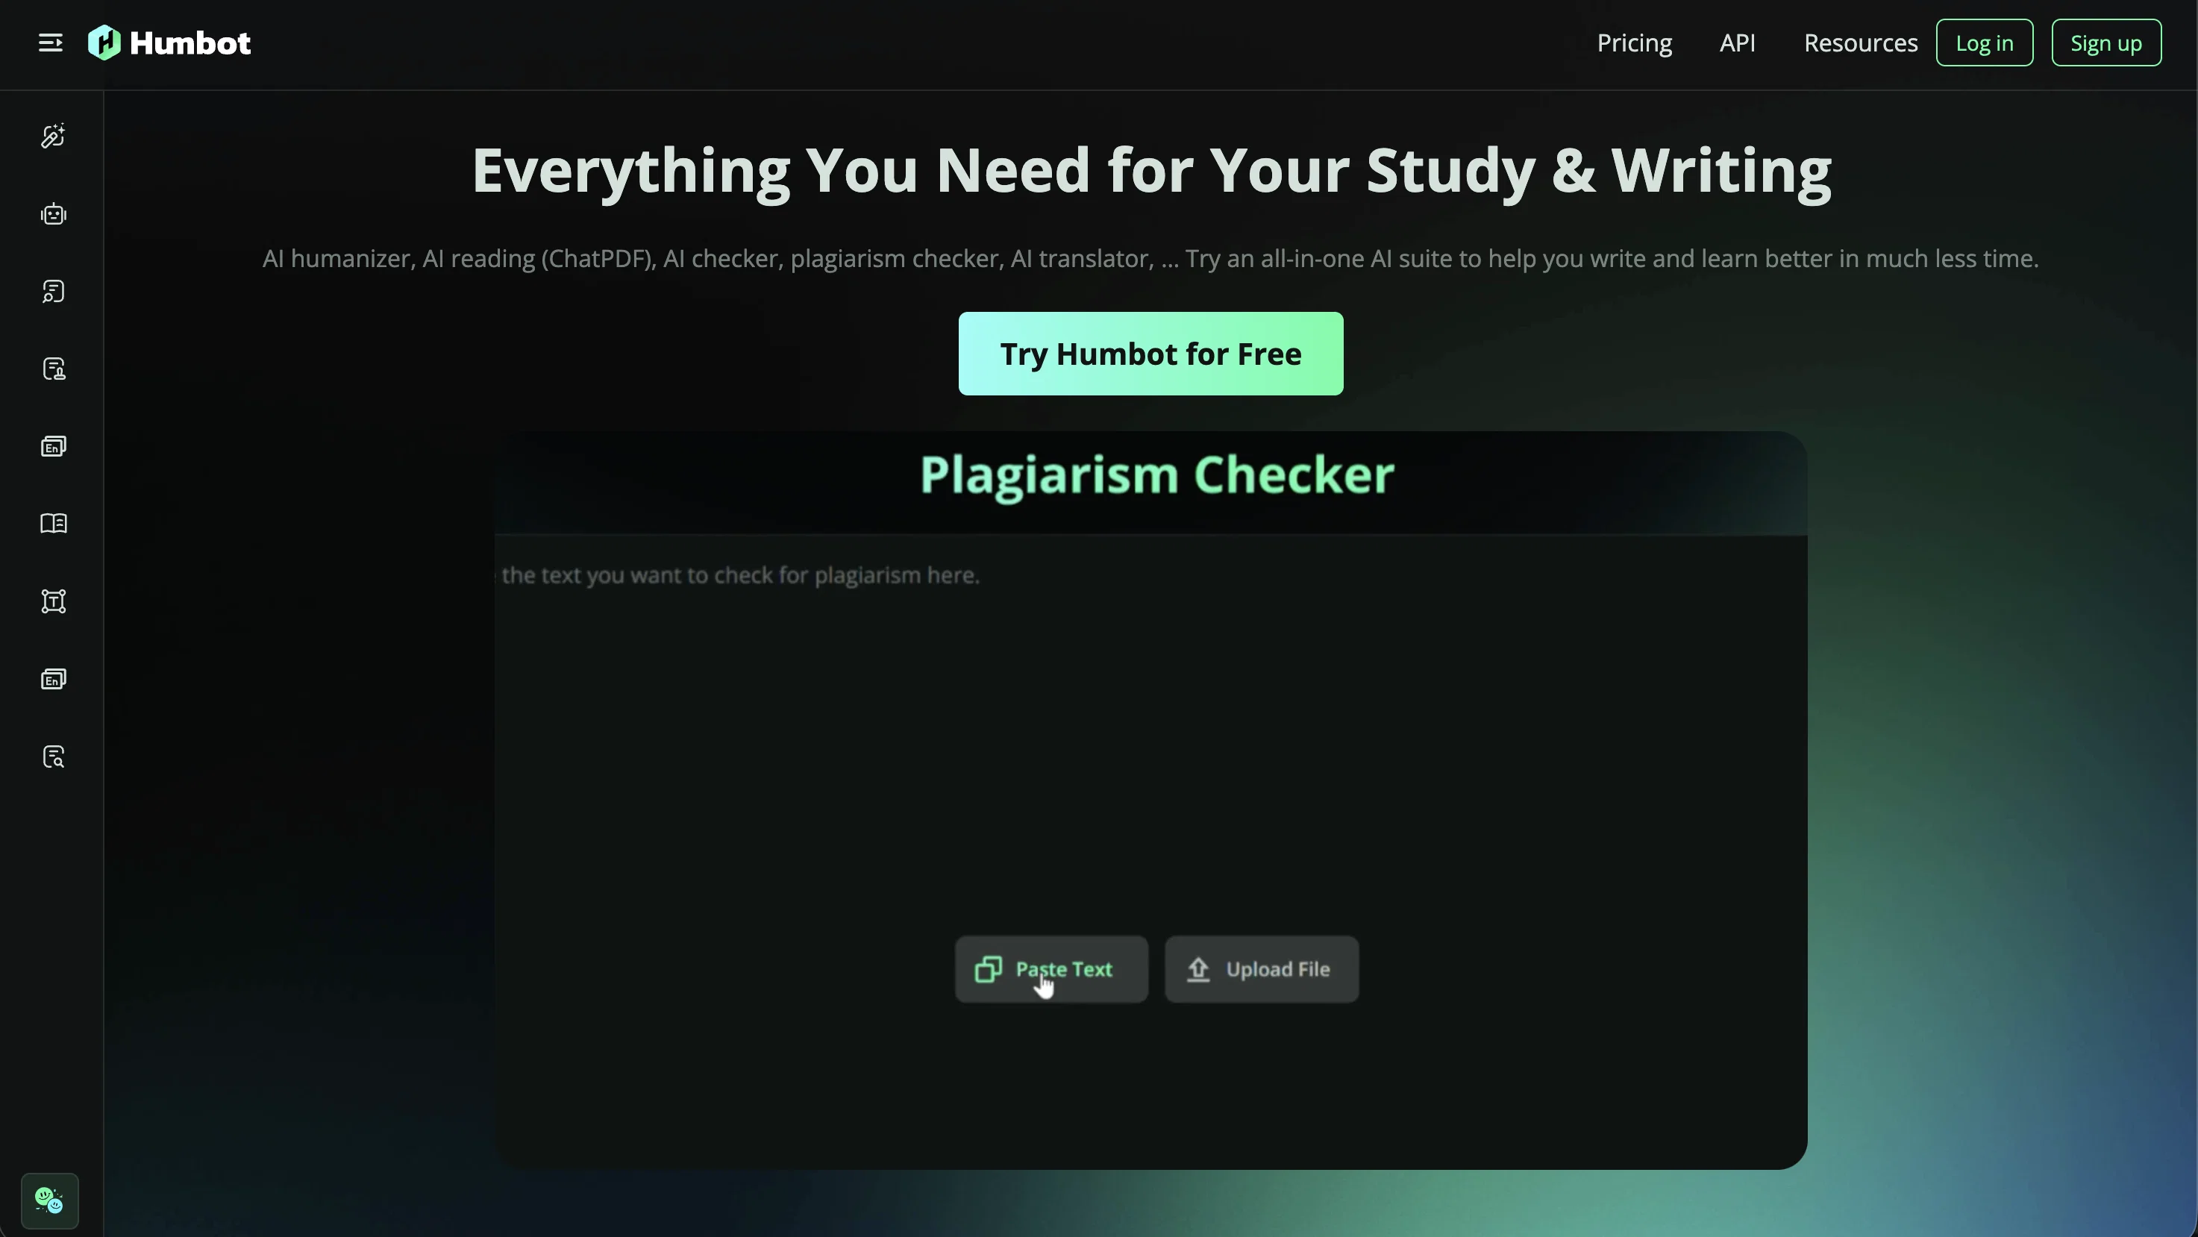
Task: Click the Sign up button
Action: [x=2105, y=43]
